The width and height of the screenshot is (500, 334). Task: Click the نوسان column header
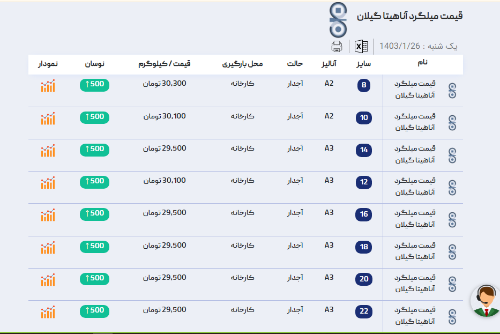coord(94,64)
